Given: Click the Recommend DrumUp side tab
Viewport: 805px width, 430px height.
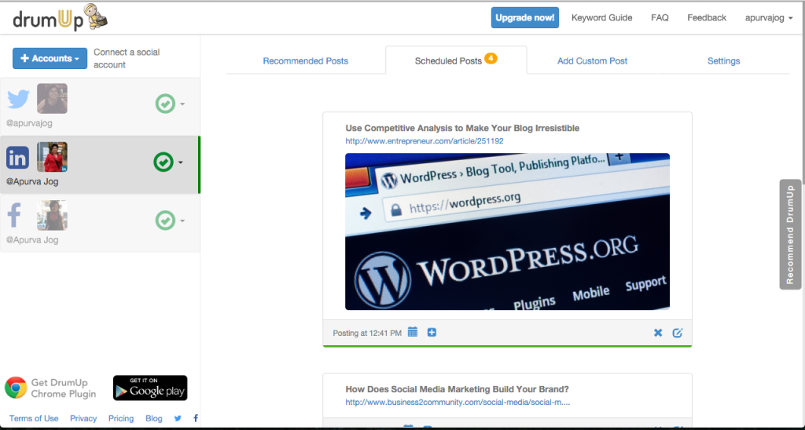Looking at the screenshot, I should point(789,234).
